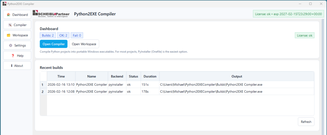Open the Dashboard sidebar page

click(x=17, y=15)
